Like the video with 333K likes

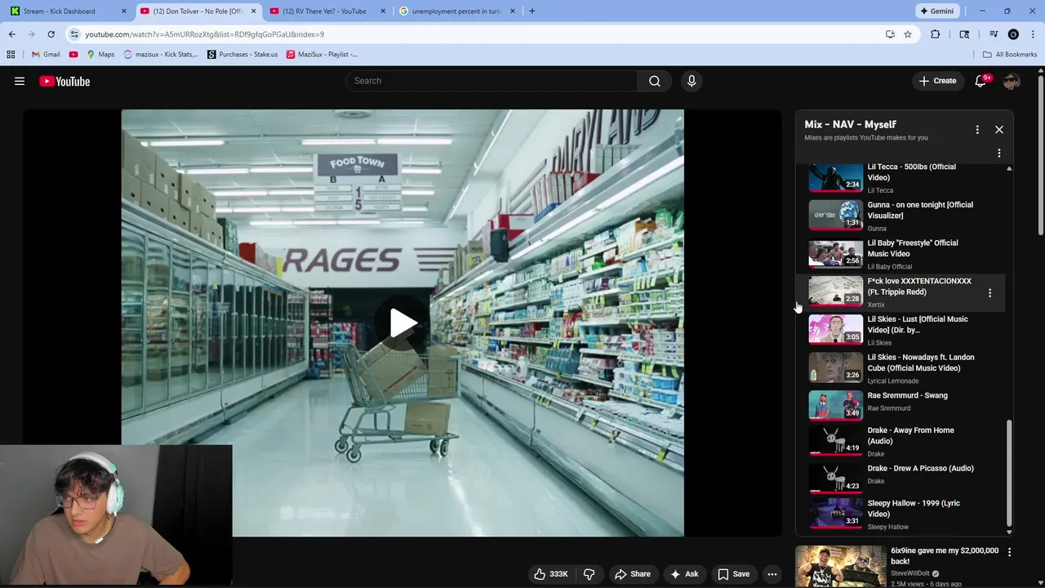click(551, 574)
